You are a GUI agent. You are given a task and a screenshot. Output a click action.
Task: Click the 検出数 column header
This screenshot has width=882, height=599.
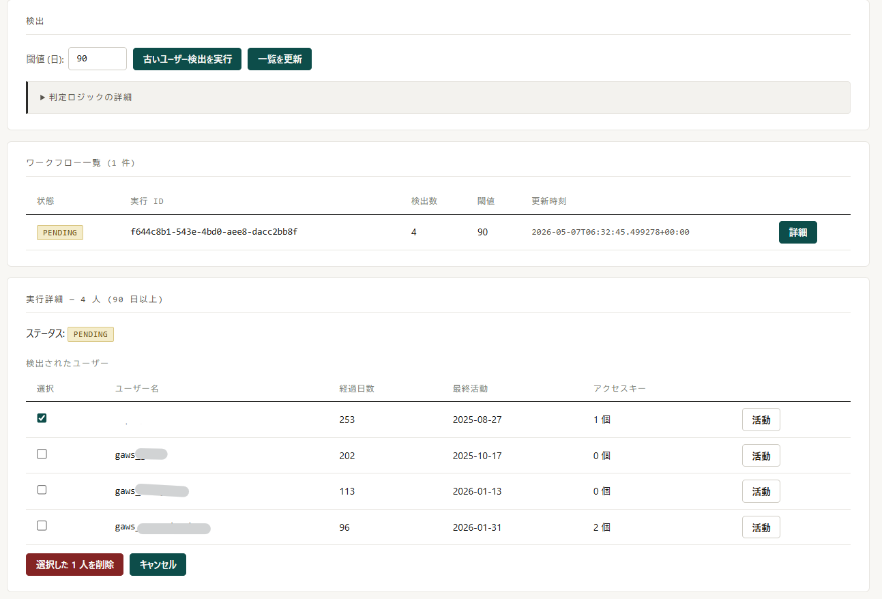pyautogui.click(x=424, y=201)
